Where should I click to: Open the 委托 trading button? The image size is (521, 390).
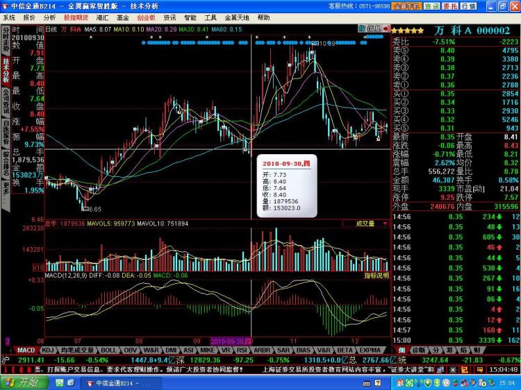coord(450,6)
